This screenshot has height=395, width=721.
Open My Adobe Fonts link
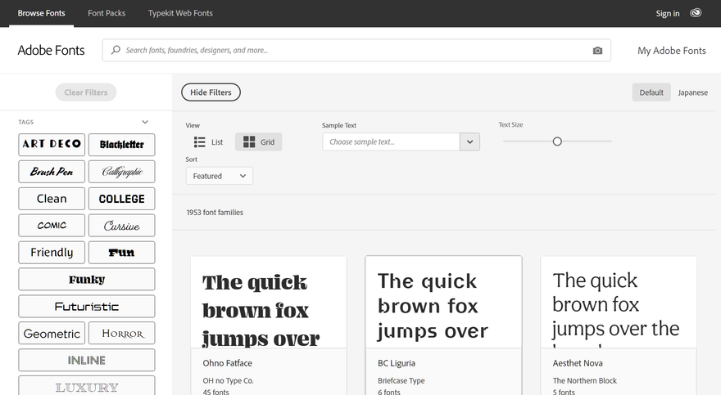coord(671,51)
